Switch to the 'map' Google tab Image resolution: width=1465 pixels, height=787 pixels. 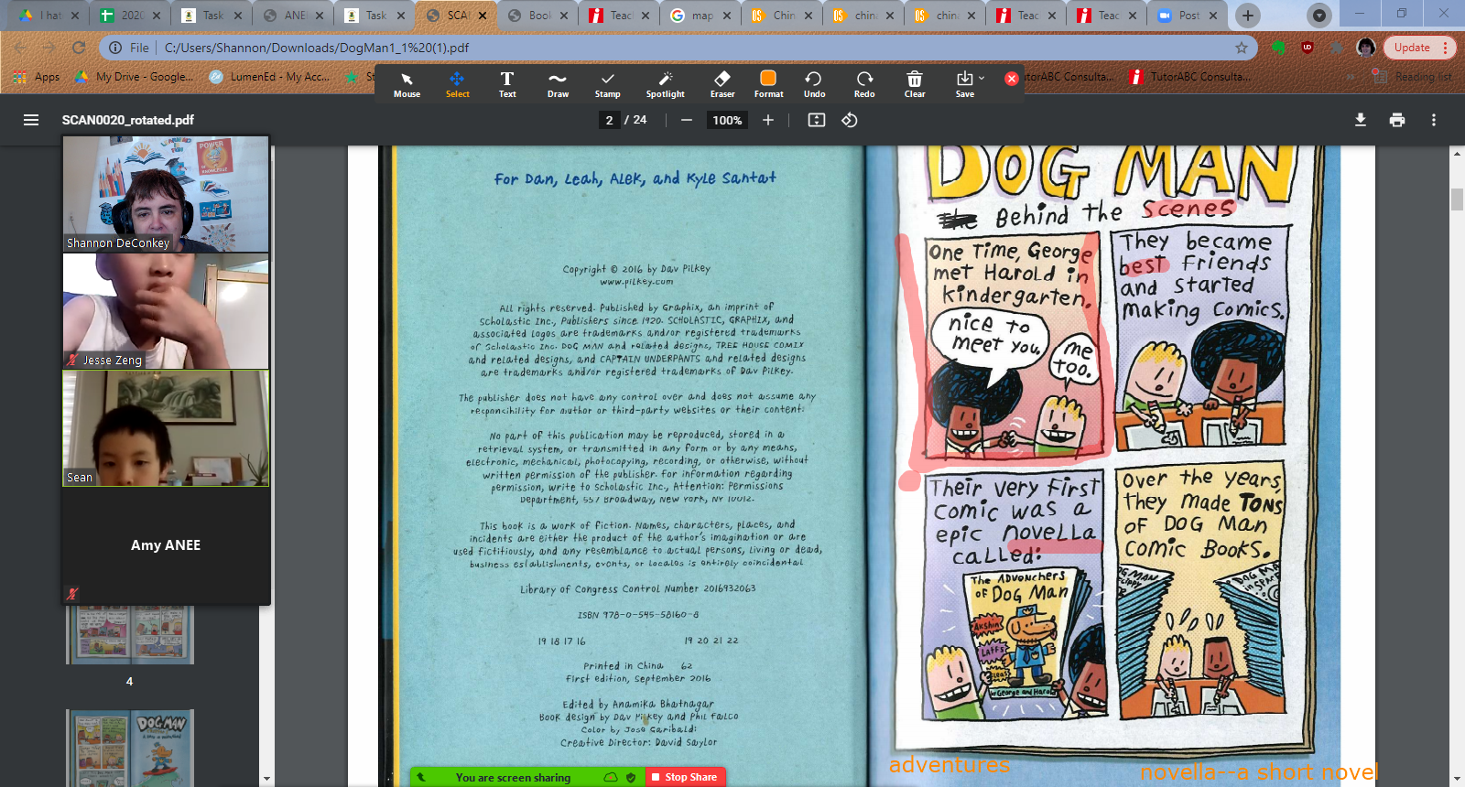pyautogui.click(x=700, y=16)
